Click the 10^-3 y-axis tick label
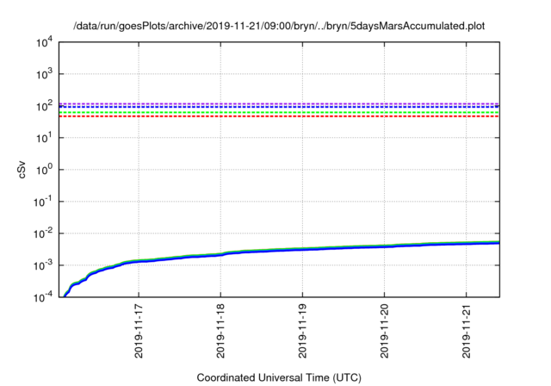The height and width of the screenshot is (386, 551). (x=44, y=265)
